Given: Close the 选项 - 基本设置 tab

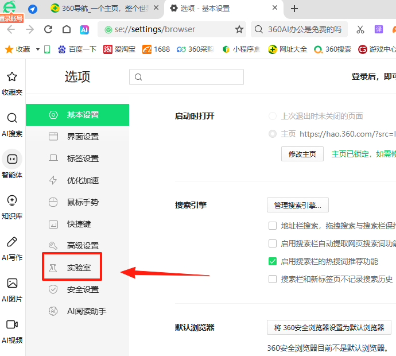Looking at the screenshot, I should [275, 8].
